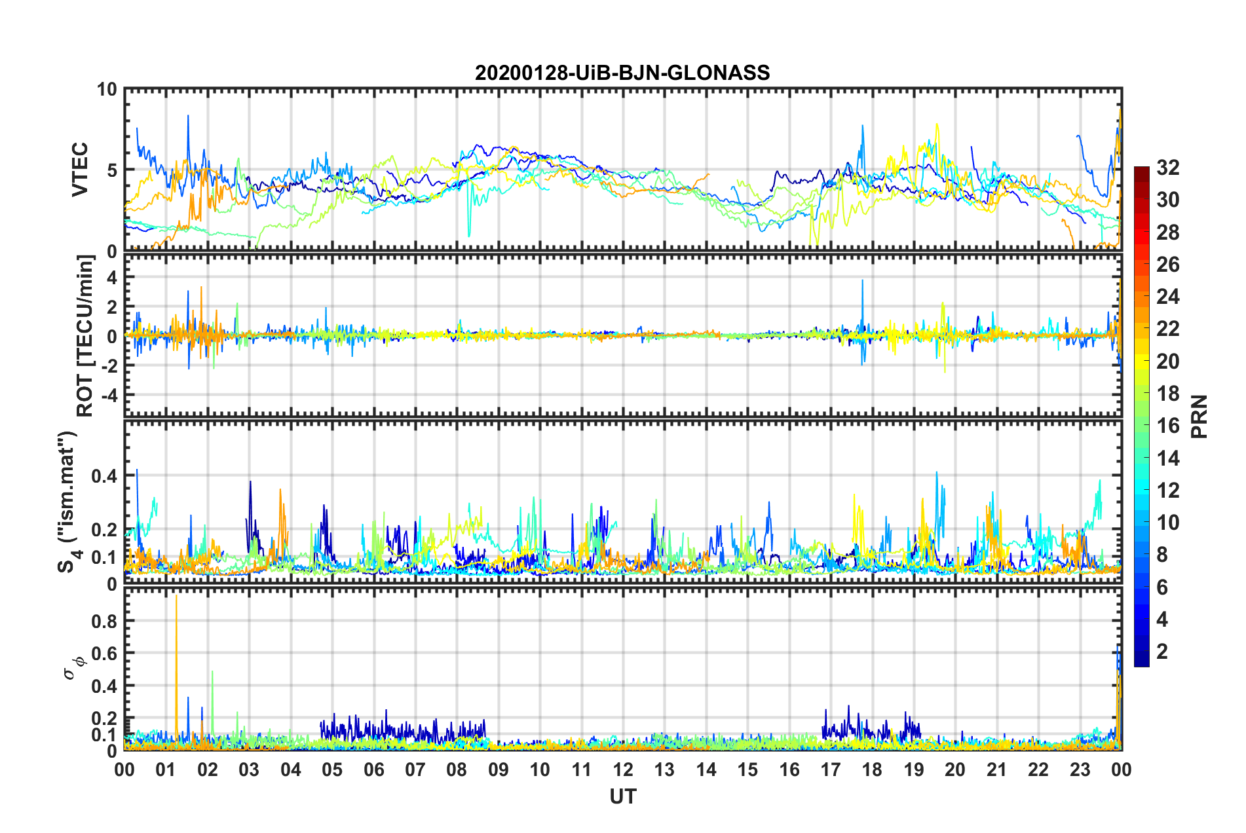Select the UT x-axis label
Screen dimensions: 1246x833
(x=622, y=796)
